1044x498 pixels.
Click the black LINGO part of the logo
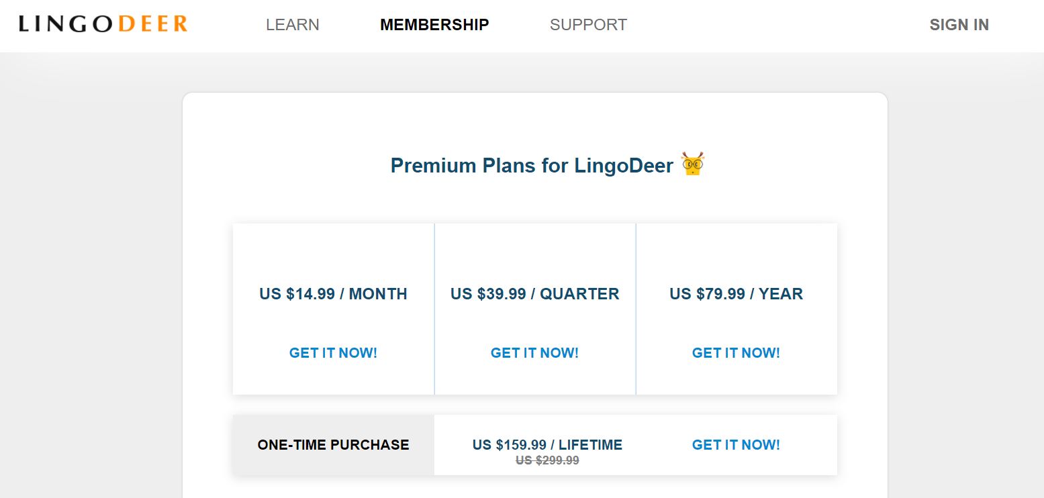pyautogui.click(x=64, y=25)
